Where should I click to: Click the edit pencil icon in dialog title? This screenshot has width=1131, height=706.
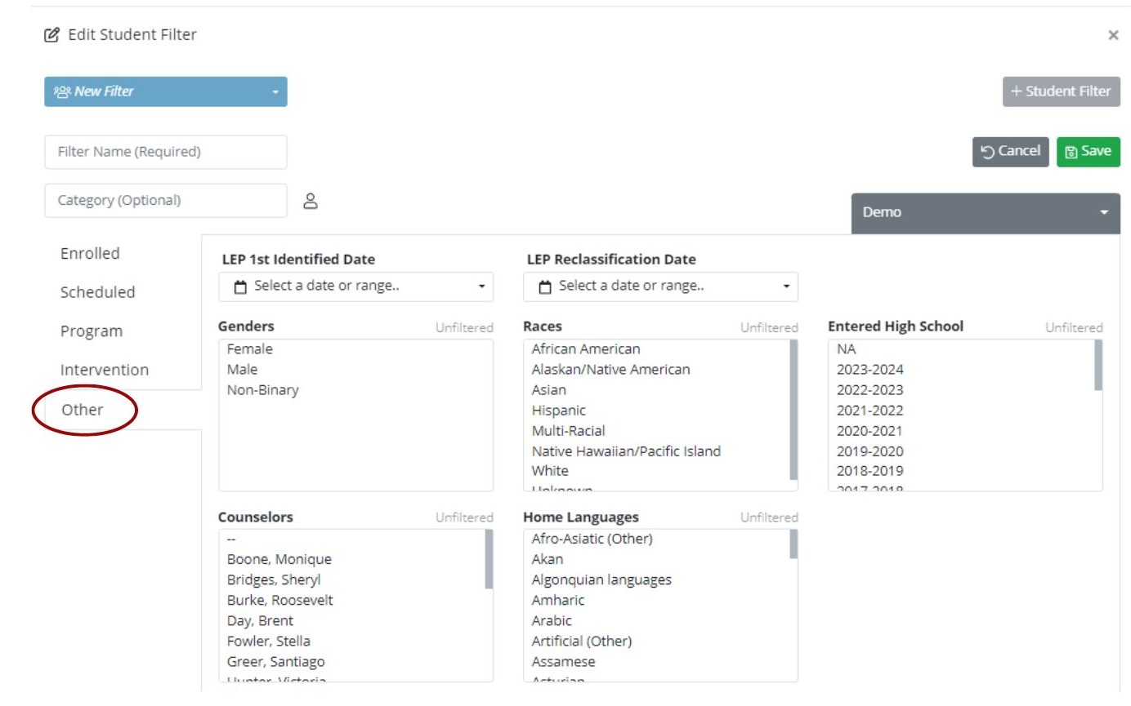[52, 35]
